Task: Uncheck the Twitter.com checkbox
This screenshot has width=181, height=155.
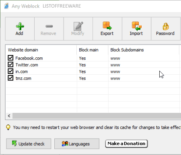Action: tap(10, 65)
